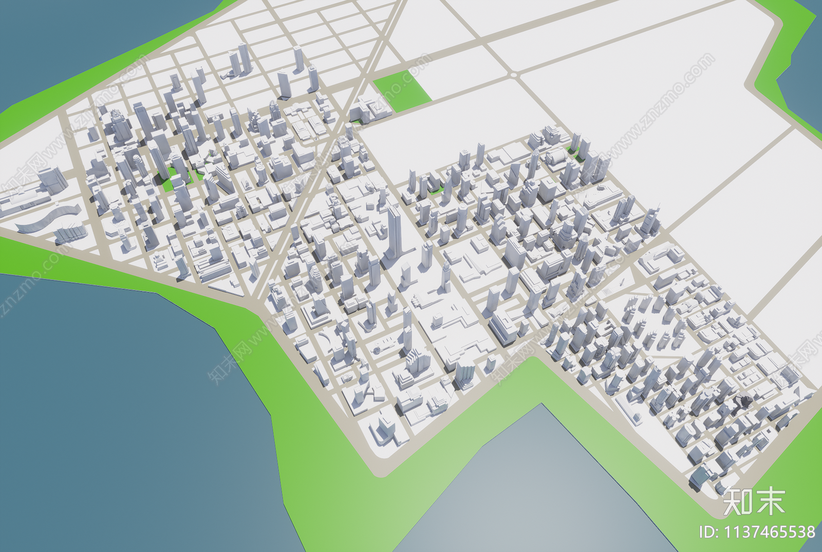
Task: Click the large green park block near diagonal road
Action: tap(402, 91)
